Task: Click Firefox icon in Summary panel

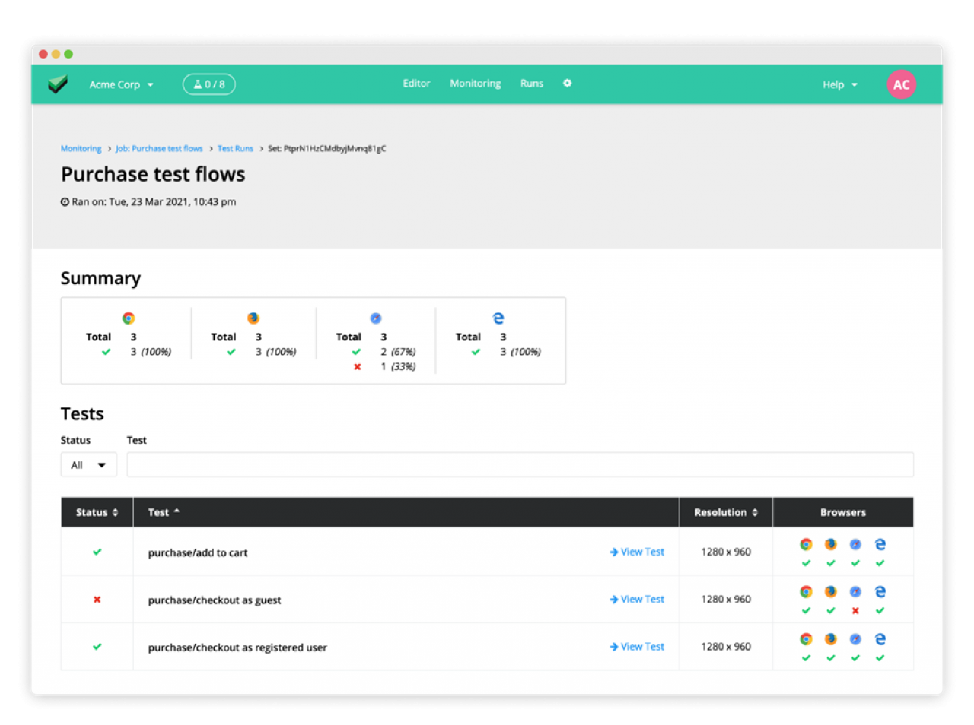Action: [x=253, y=318]
